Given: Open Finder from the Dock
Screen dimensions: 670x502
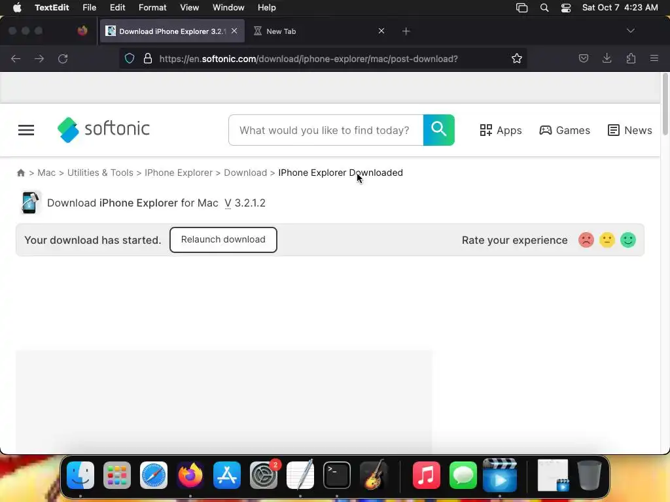Looking at the screenshot, I should coord(80,475).
